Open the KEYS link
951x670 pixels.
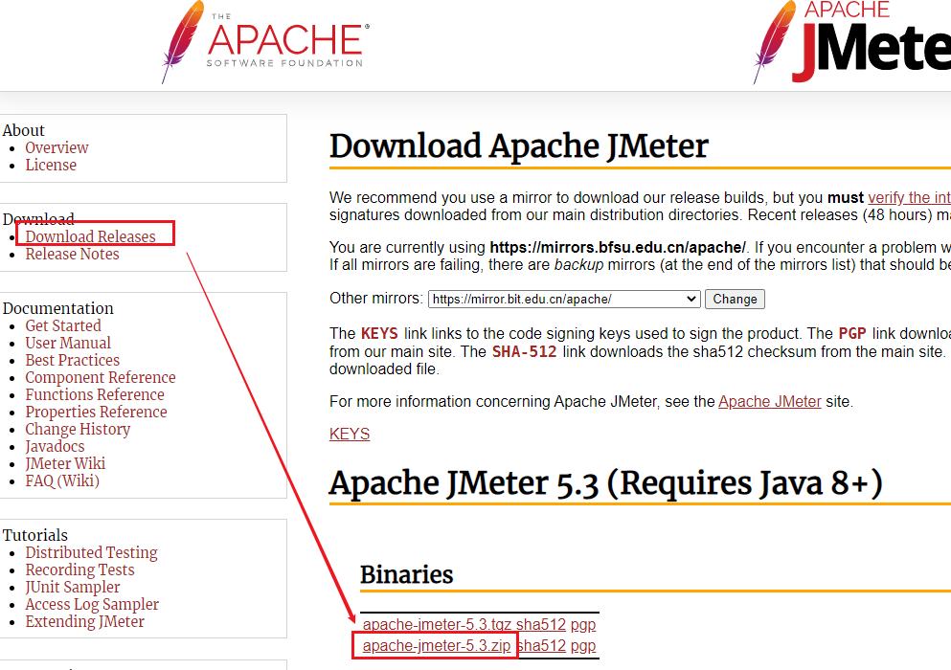tap(350, 435)
